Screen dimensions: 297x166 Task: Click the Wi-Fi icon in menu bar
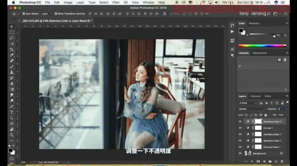(203, 3)
